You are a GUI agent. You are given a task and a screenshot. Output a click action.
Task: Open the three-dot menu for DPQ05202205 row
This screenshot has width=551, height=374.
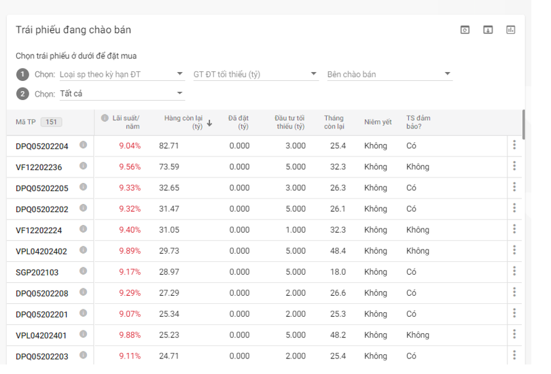(514, 187)
